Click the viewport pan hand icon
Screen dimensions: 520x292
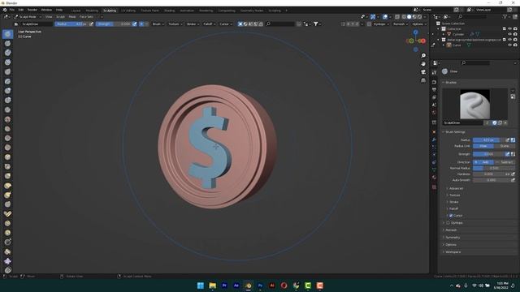click(423, 64)
